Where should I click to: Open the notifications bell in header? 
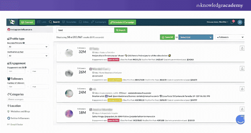point(233,22)
